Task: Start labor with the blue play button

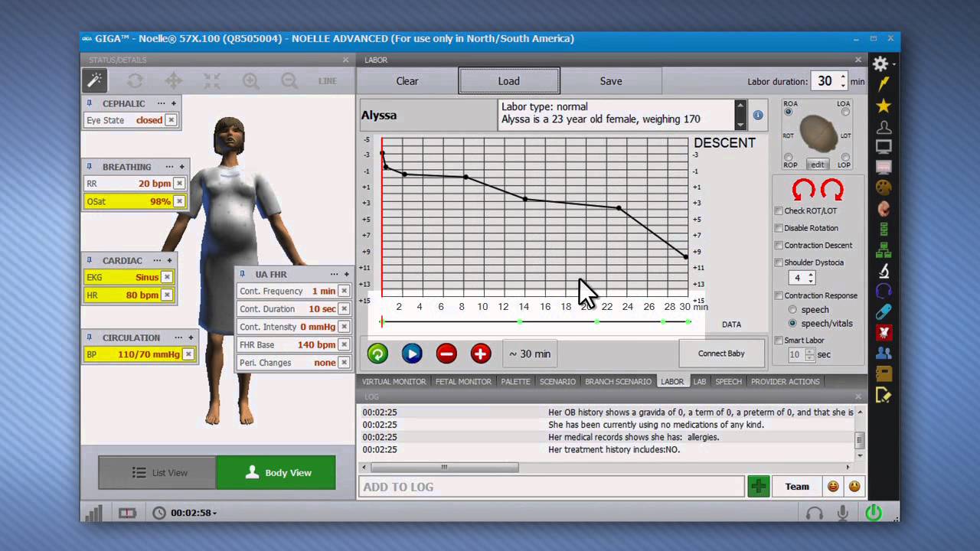Action: (x=412, y=354)
